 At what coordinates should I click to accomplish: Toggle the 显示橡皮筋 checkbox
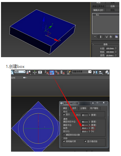(x=85, y=141)
